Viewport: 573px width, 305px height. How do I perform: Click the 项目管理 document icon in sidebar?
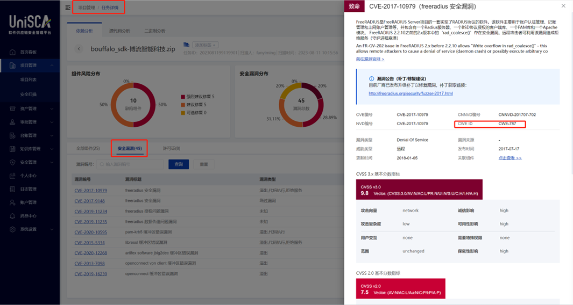point(12,66)
